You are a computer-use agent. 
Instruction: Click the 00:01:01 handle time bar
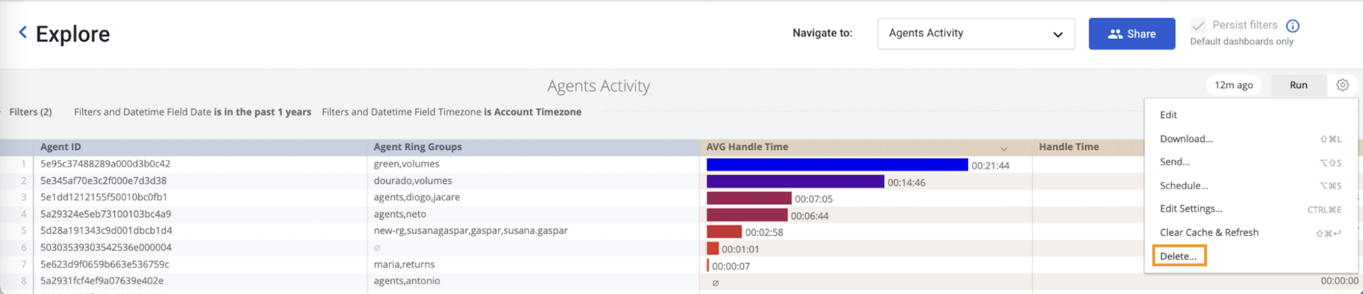coord(712,249)
